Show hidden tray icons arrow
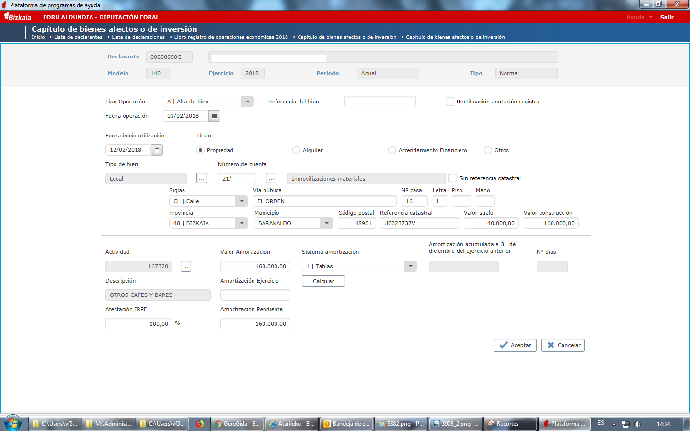The height and width of the screenshot is (431, 690). pyautogui.click(x=614, y=424)
